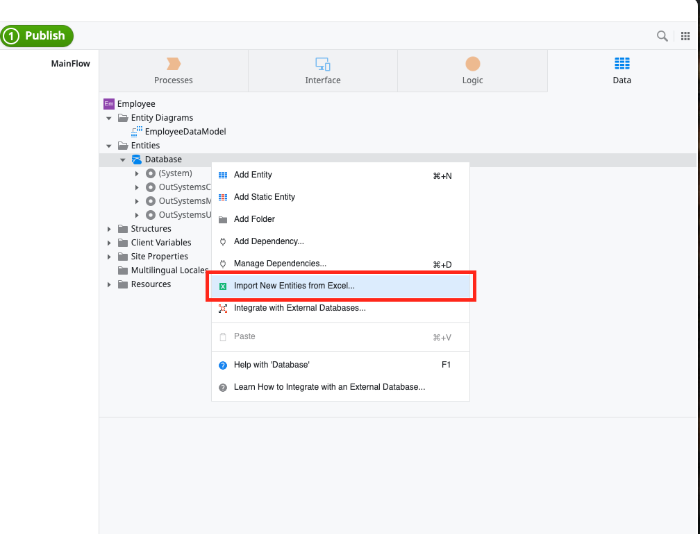Select the Site Properties folder icon

pos(123,257)
